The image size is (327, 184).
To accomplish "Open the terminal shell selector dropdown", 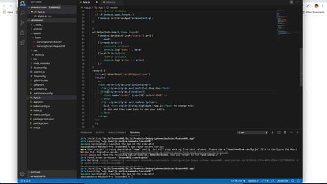I will pos(252,132).
